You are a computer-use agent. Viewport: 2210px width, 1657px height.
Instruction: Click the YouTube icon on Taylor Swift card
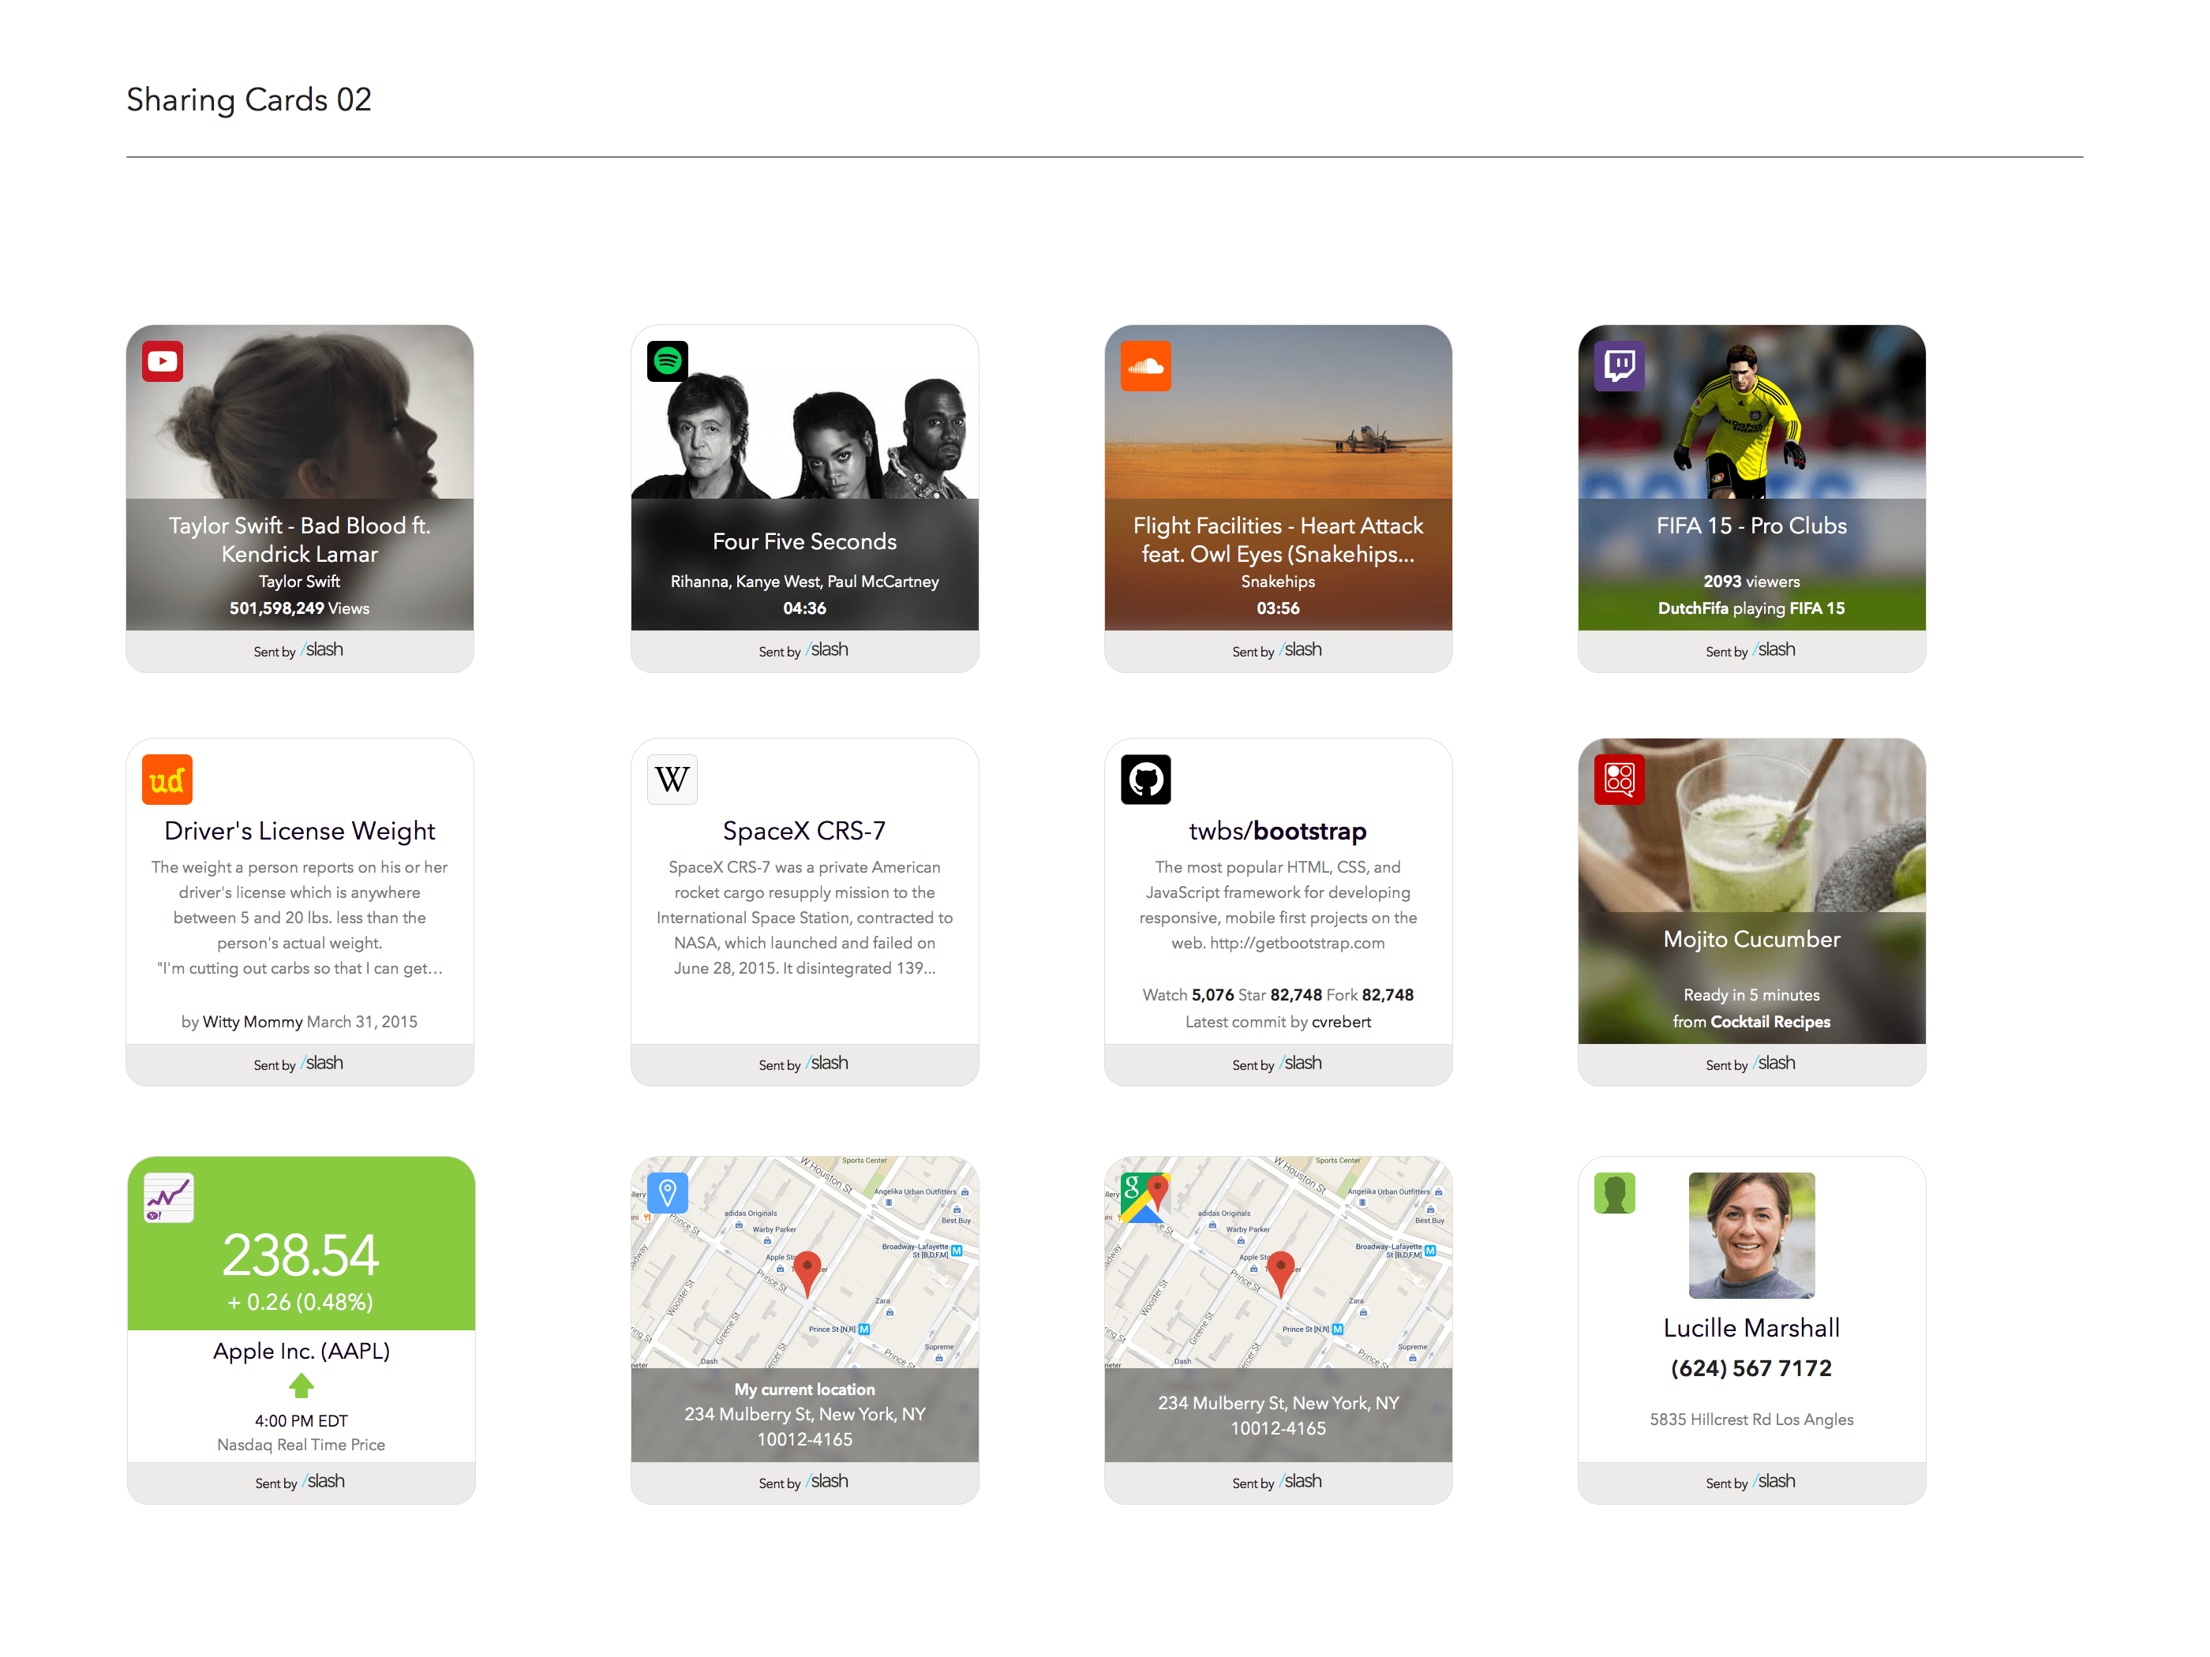click(x=162, y=361)
